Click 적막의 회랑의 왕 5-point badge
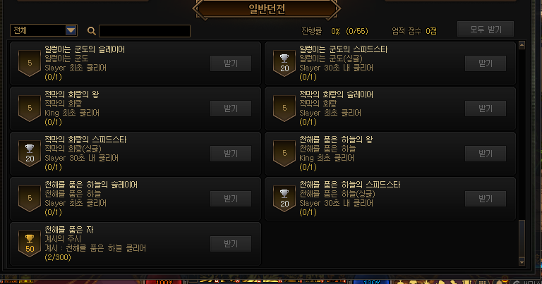The width and height of the screenshot is (542, 284). pos(30,109)
